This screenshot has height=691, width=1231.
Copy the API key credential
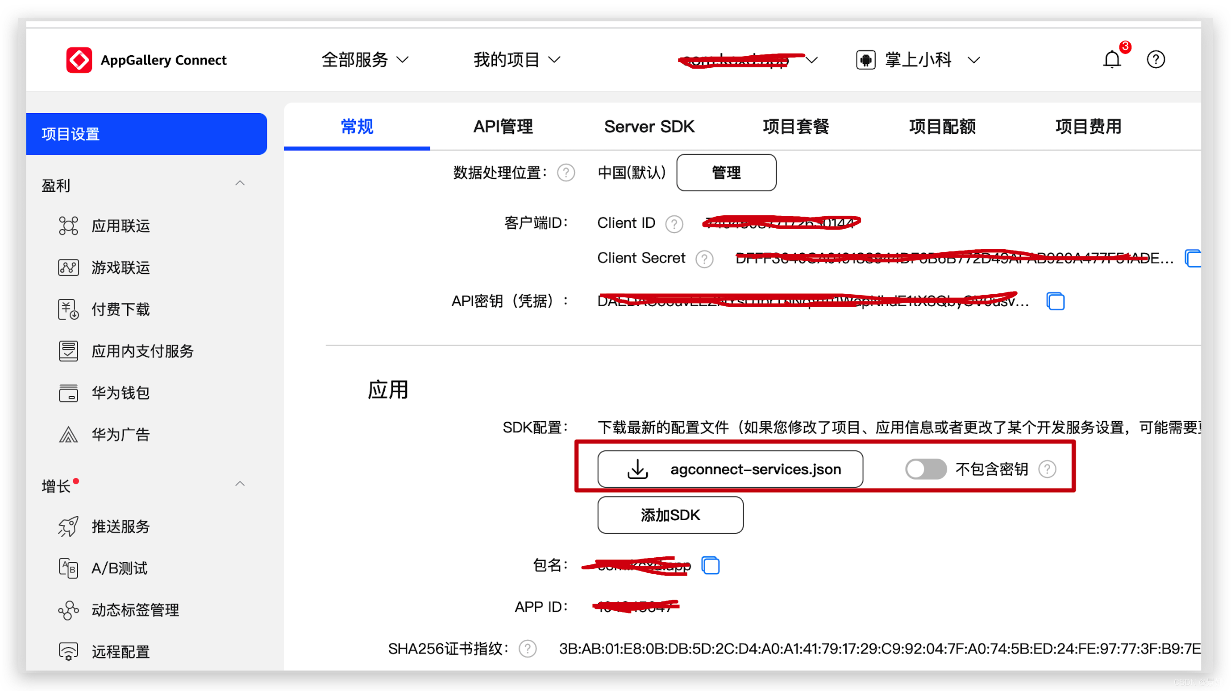(1055, 301)
